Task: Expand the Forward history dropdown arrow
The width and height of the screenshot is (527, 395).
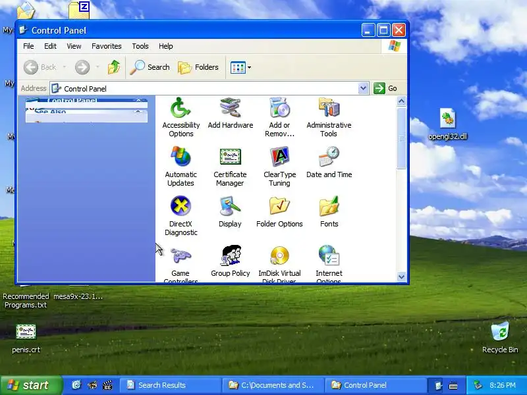Action: (97, 67)
